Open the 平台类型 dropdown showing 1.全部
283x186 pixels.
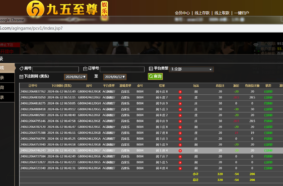tap(191, 69)
